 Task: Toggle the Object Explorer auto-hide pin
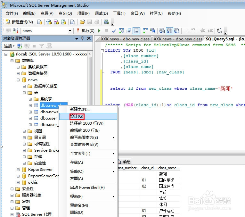pyautogui.click(x=83, y=38)
